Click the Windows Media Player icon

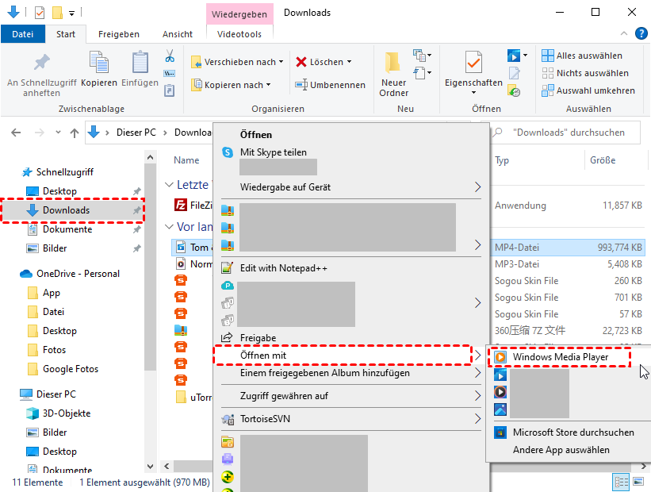pyautogui.click(x=500, y=357)
